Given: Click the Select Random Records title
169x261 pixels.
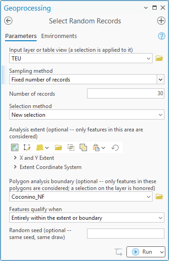Looking at the screenshot, I should coord(85,21).
